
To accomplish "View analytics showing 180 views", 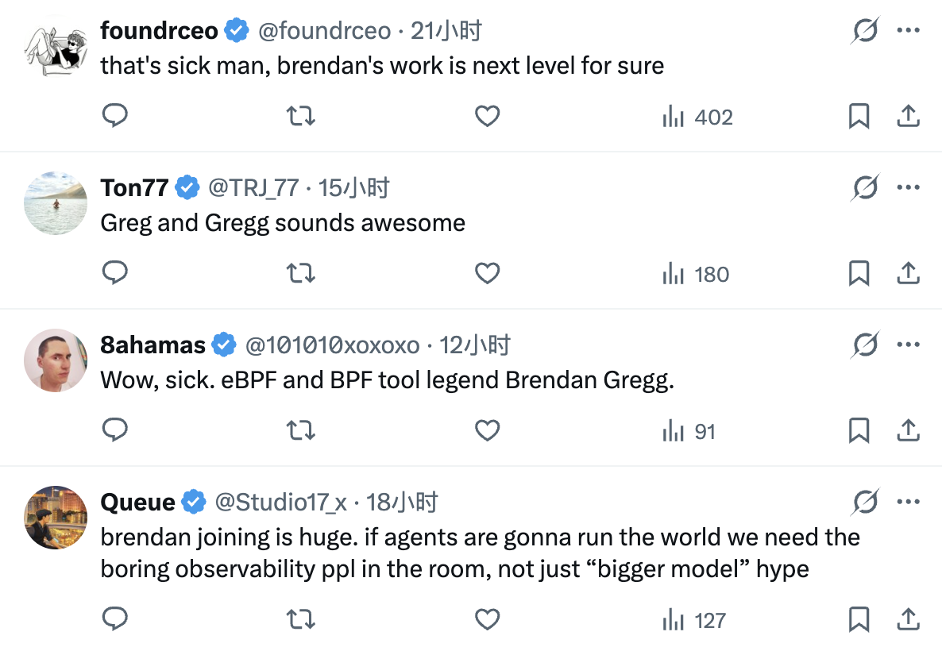I will (x=696, y=274).
